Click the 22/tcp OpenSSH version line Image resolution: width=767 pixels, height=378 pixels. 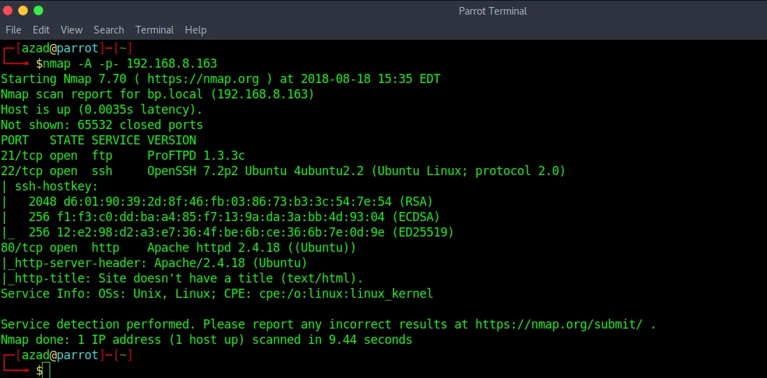(283, 171)
